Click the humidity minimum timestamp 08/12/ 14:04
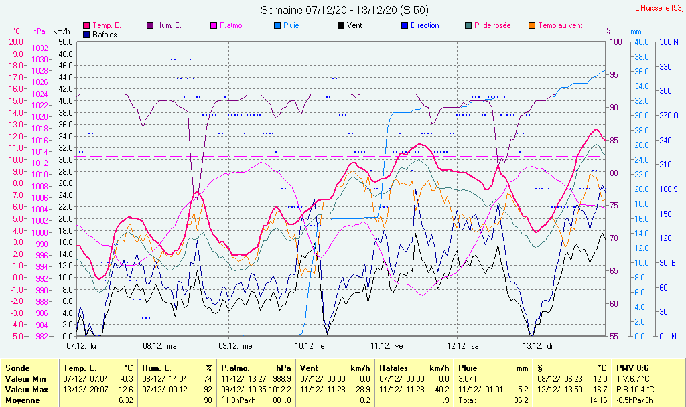 (165, 379)
